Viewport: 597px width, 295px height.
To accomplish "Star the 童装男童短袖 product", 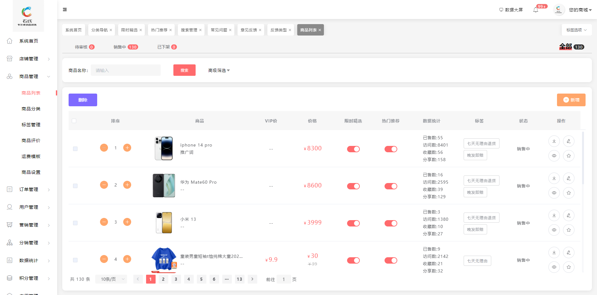I will coord(569,267).
